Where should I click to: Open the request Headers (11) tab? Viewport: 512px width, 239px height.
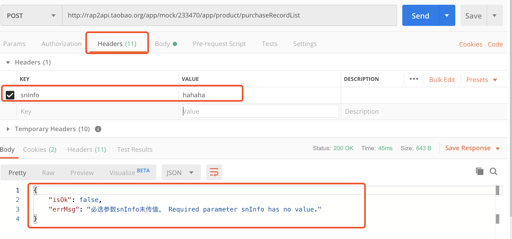[117, 44]
